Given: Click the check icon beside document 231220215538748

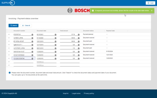Looking at the screenshot, I should (x=32, y=59).
